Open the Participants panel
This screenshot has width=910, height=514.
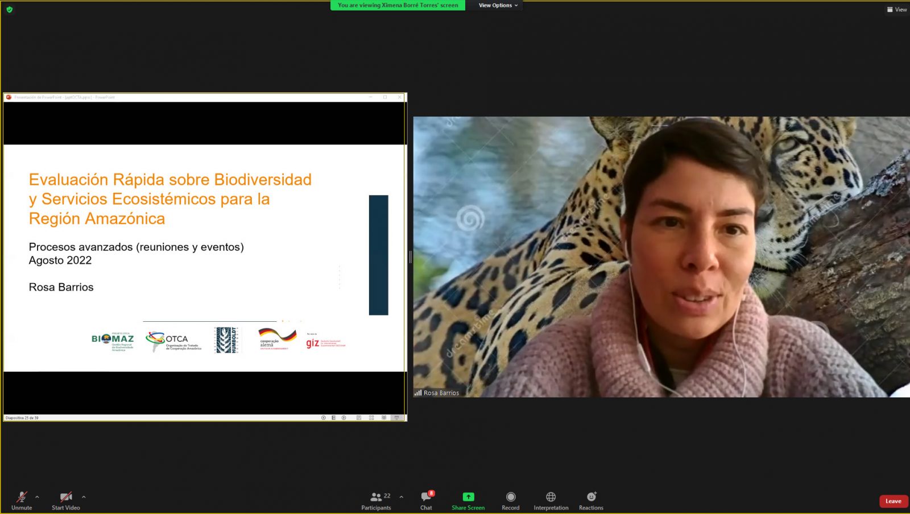[376, 498]
